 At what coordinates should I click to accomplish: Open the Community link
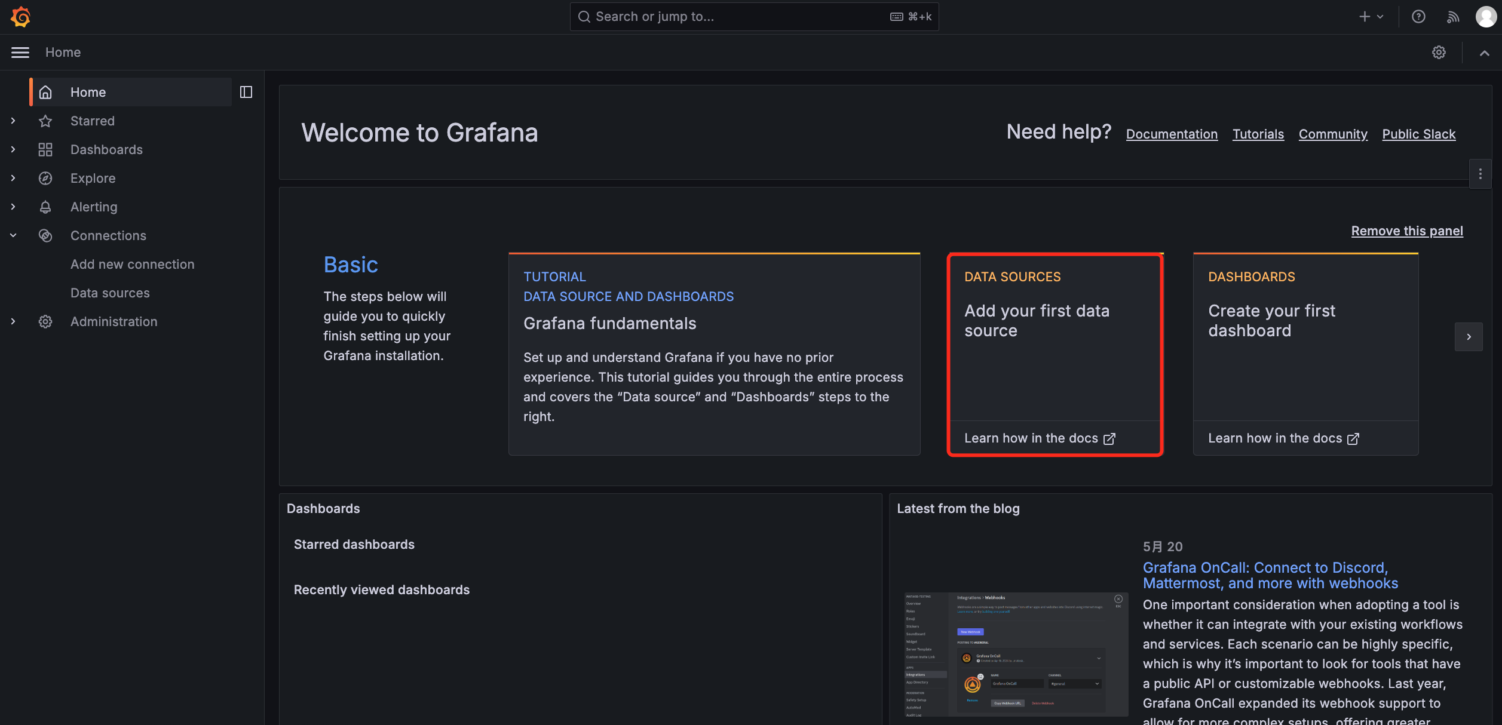pyautogui.click(x=1333, y=134)
